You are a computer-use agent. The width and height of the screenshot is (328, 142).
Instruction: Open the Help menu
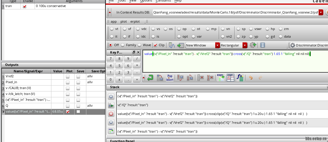pos(178,1)
